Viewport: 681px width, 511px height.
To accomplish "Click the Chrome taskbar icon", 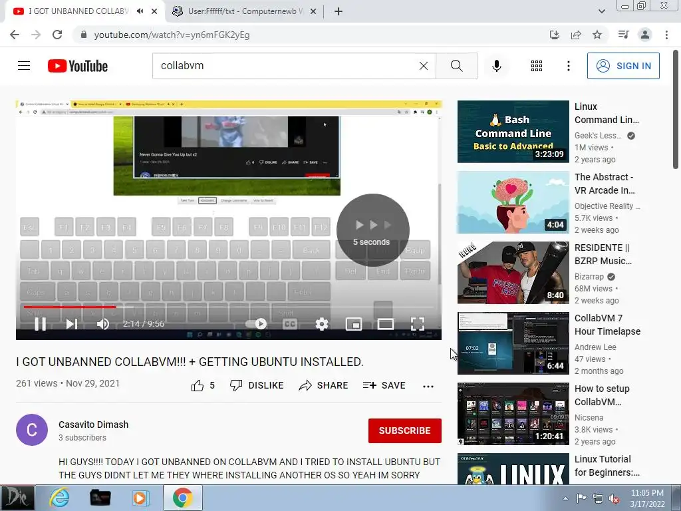I will click(x=182, y=498).
